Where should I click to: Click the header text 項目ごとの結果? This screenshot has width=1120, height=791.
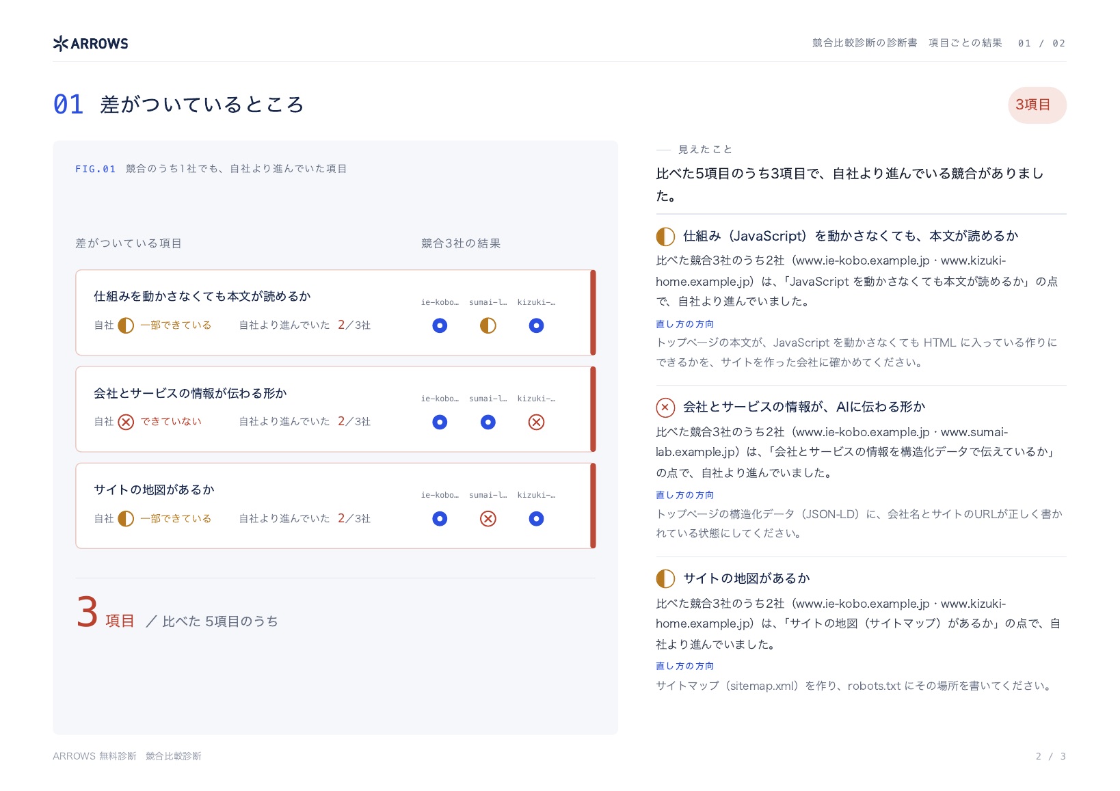965,43
